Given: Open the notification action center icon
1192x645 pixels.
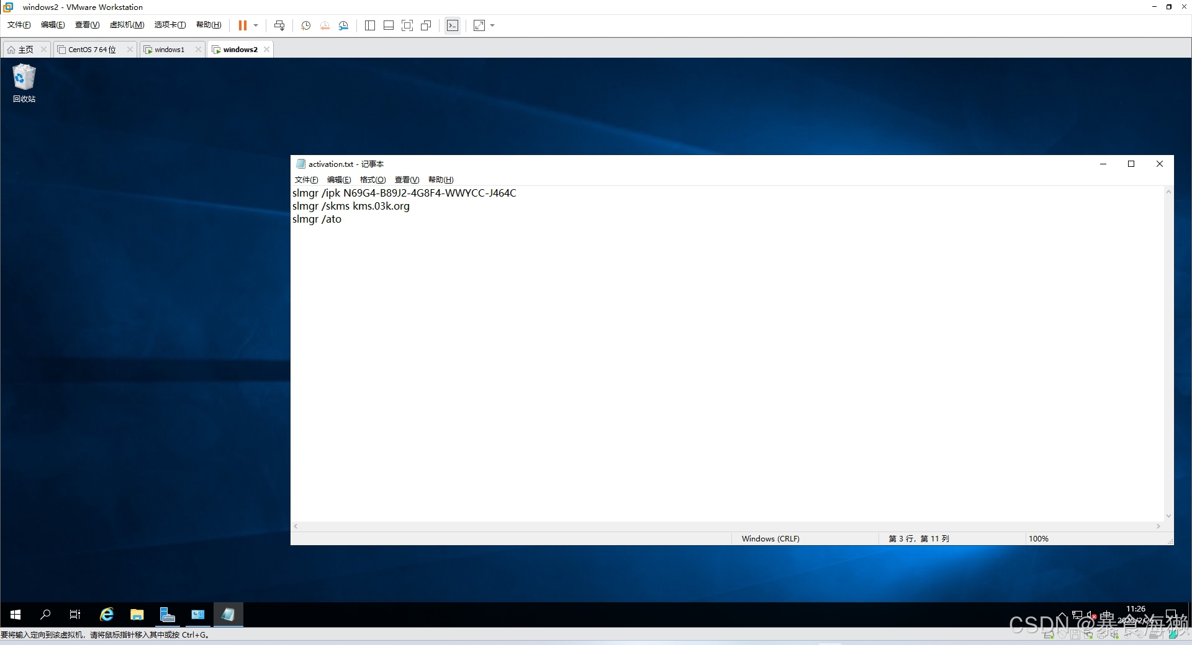Looking at the screenshot, I should [1171, 615].
